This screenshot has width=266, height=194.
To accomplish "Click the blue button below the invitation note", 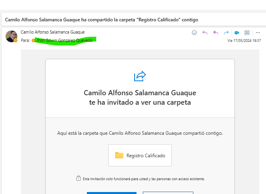I will click(x=112, y=192).
